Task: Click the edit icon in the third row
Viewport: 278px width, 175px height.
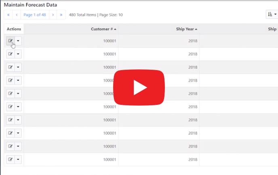Action: click(10, 67)
